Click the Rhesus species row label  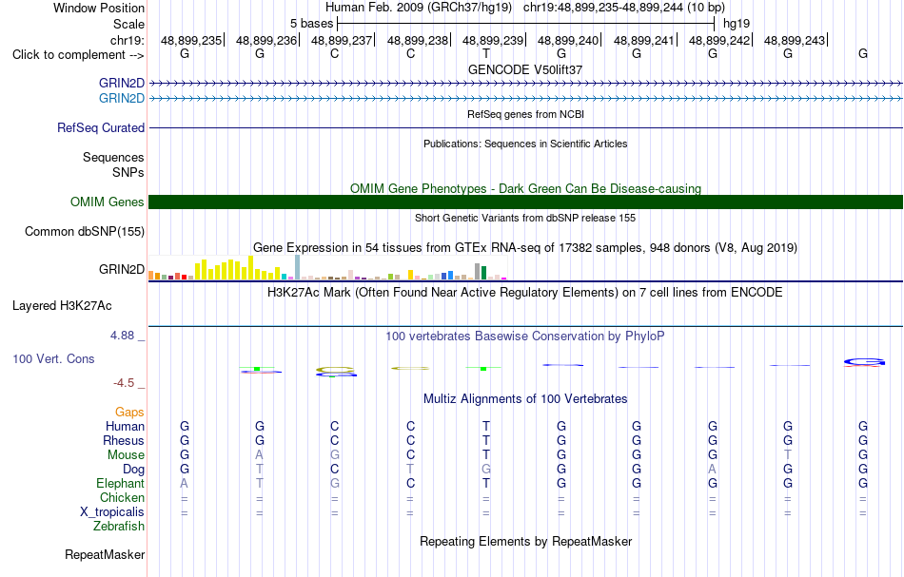[124, 441]
